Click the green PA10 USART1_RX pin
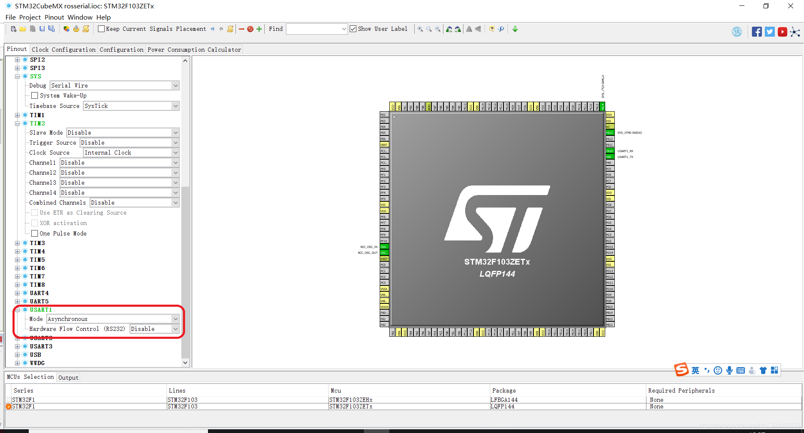 click(x=609, y=151)
